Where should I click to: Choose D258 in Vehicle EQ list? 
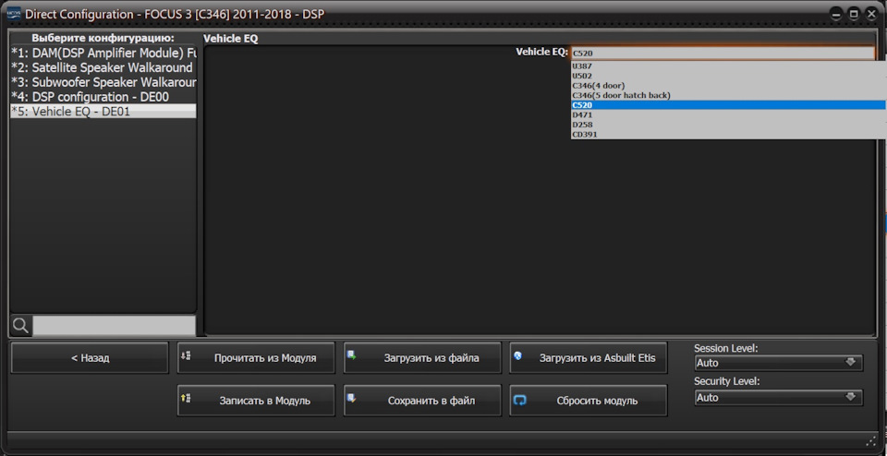(x=728, y=125)
